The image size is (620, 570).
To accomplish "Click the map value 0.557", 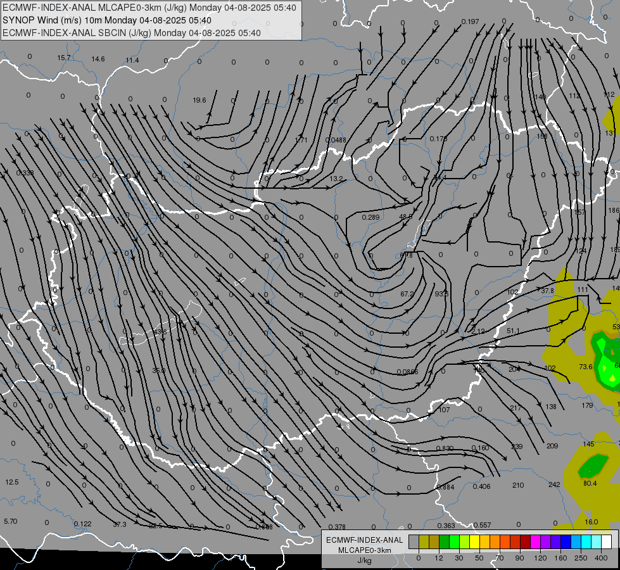I will (482, 525).
